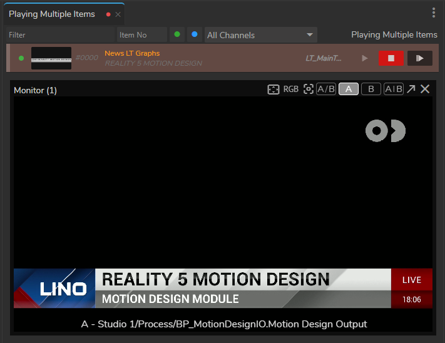Screen dimensions: 445x343
Task: Close the Monitor (1) panel
Action: (425, 90)
